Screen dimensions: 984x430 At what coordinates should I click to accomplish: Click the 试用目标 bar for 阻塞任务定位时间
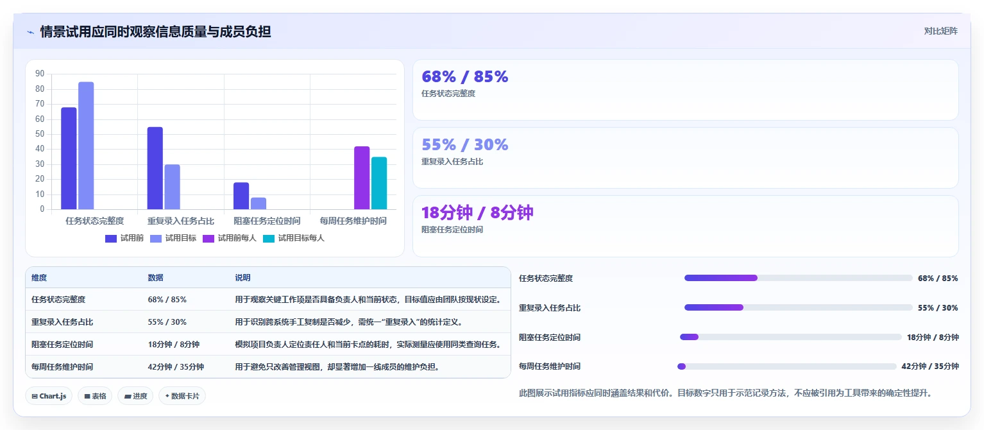click(x=259, y=203)
